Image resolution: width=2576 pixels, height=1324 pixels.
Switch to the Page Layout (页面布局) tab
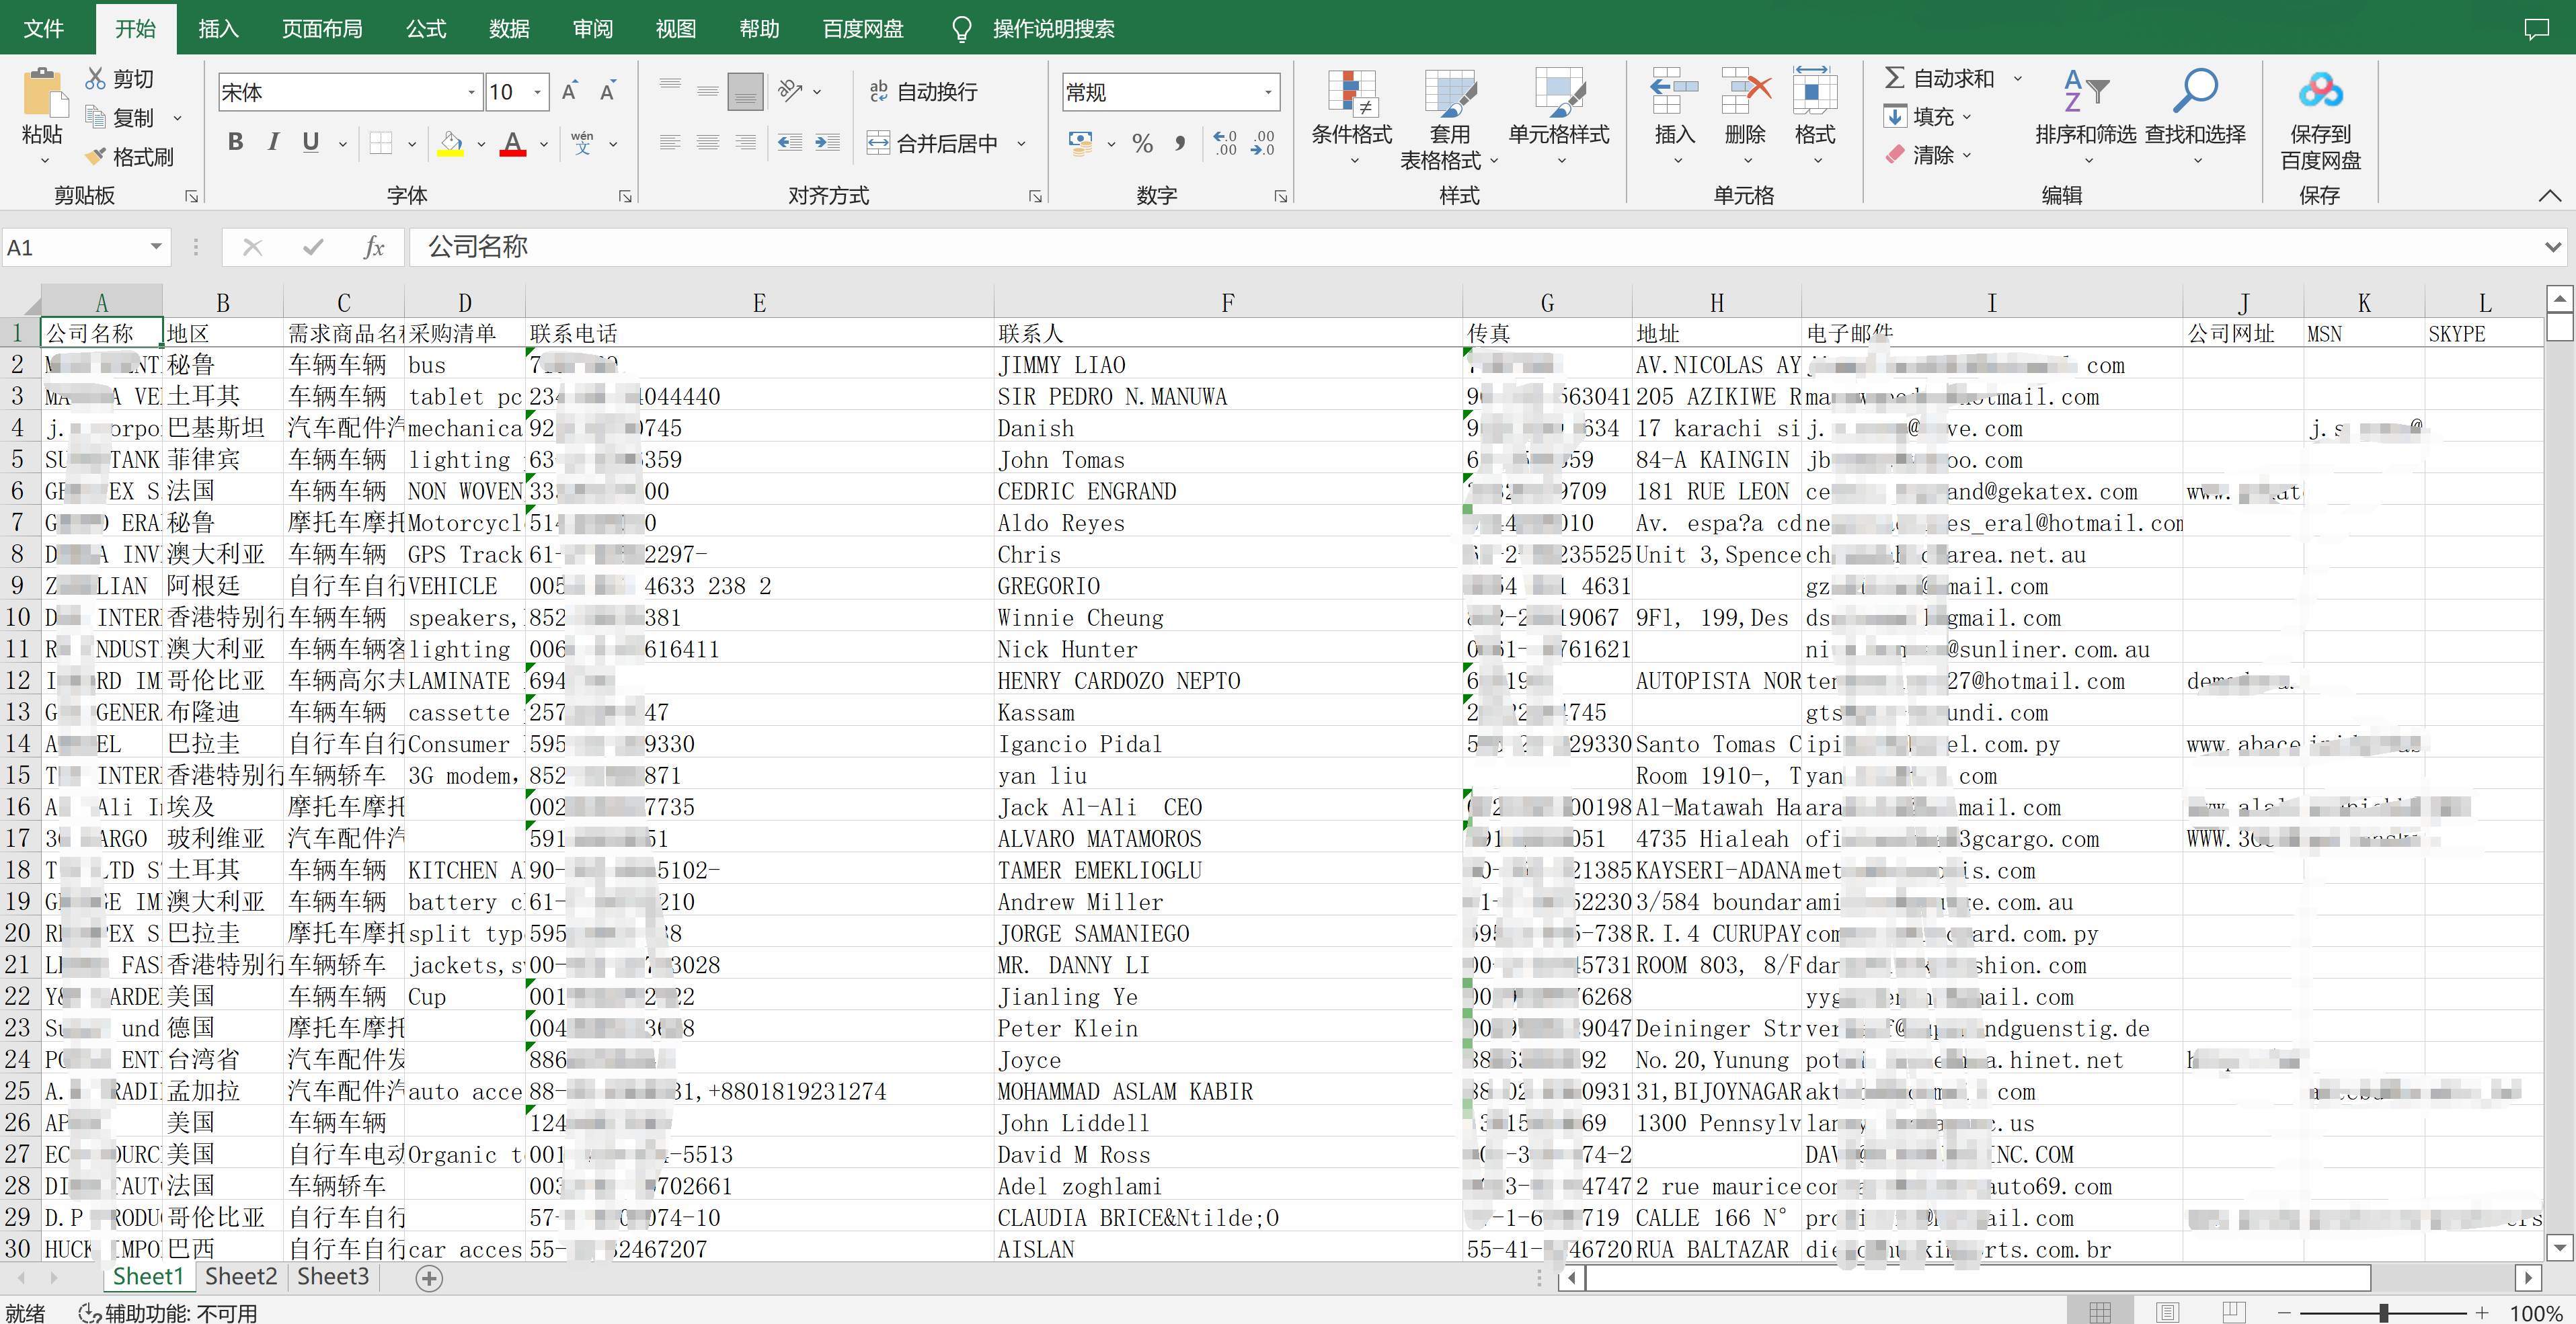pos(322,28)
